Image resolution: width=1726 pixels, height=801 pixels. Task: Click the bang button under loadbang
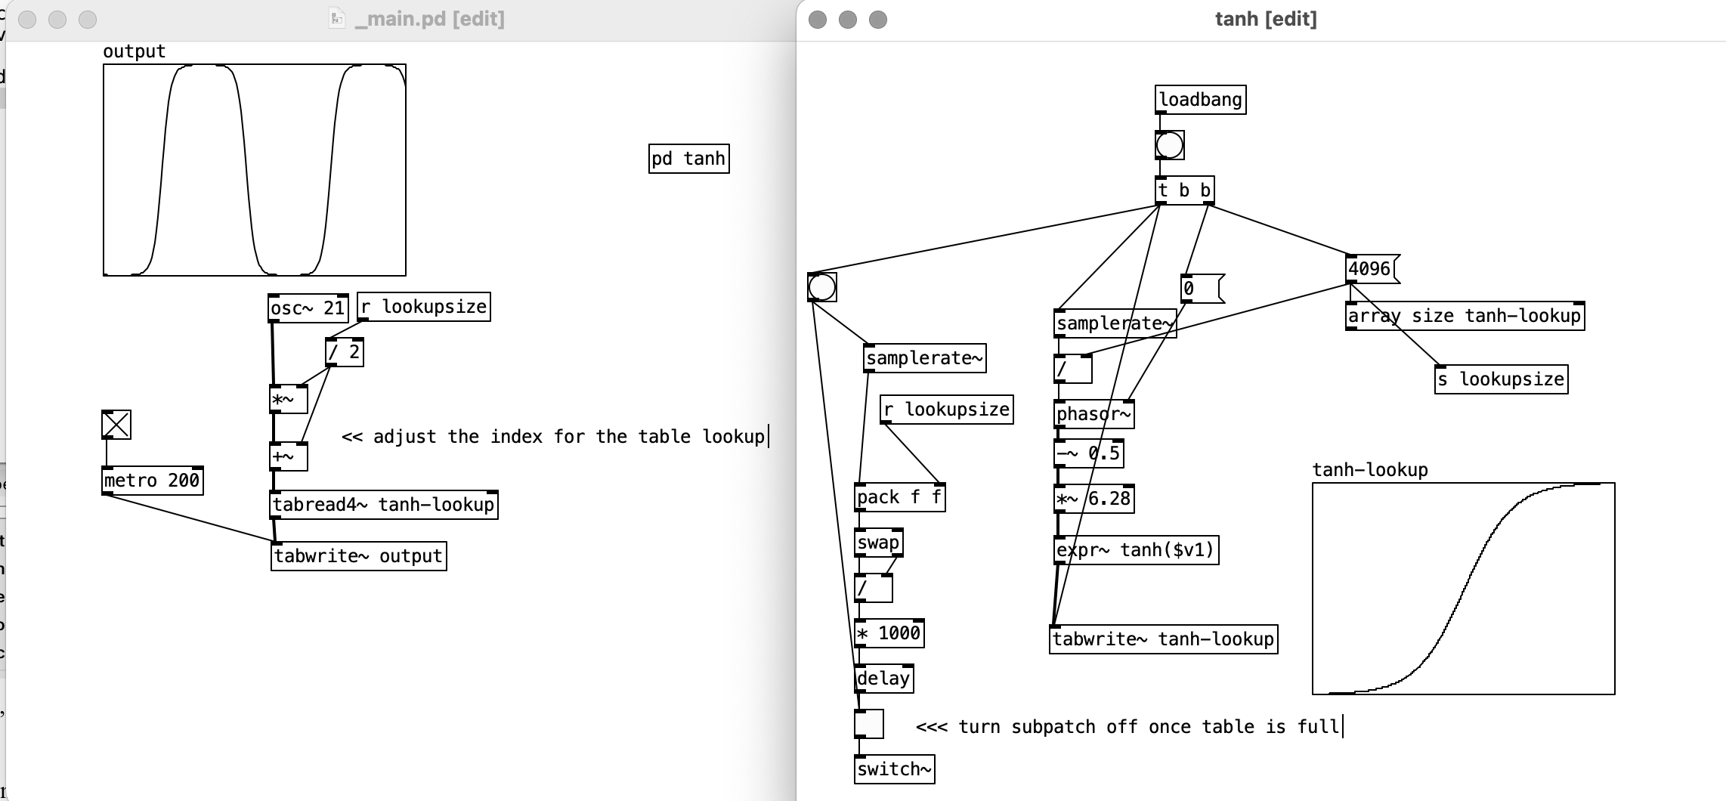pyautogui.click(x=1169, y=145)
